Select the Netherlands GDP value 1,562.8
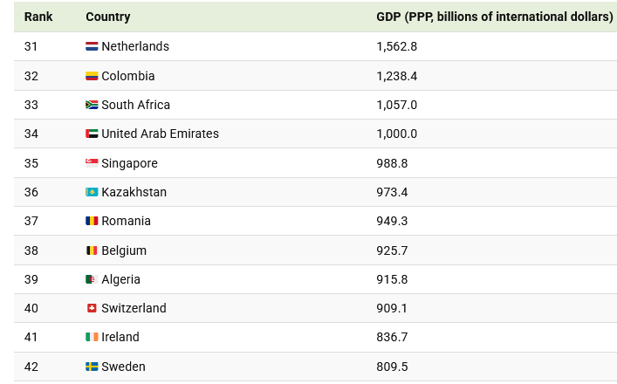This screenshot has height=384, width=617. pos(396,46)
